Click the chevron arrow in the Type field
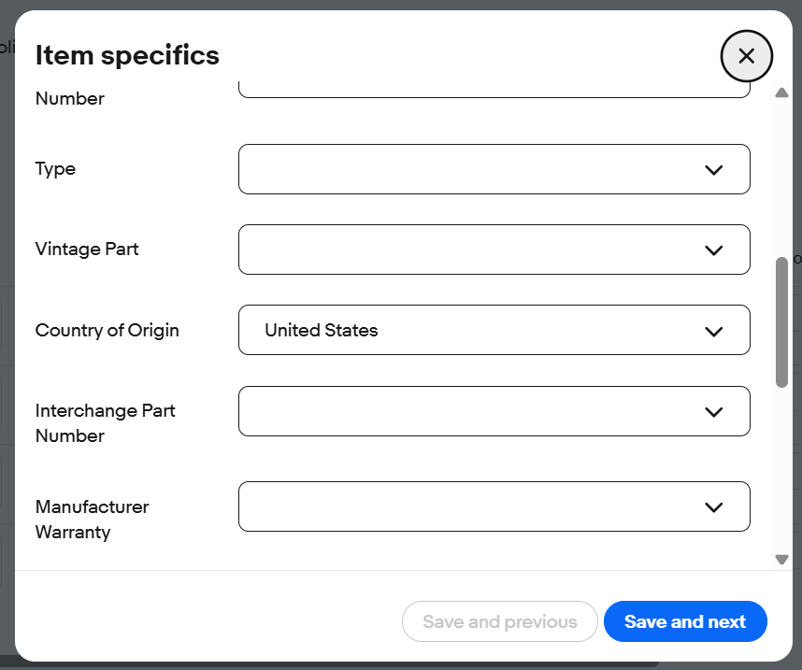 (x=713, y=170)
